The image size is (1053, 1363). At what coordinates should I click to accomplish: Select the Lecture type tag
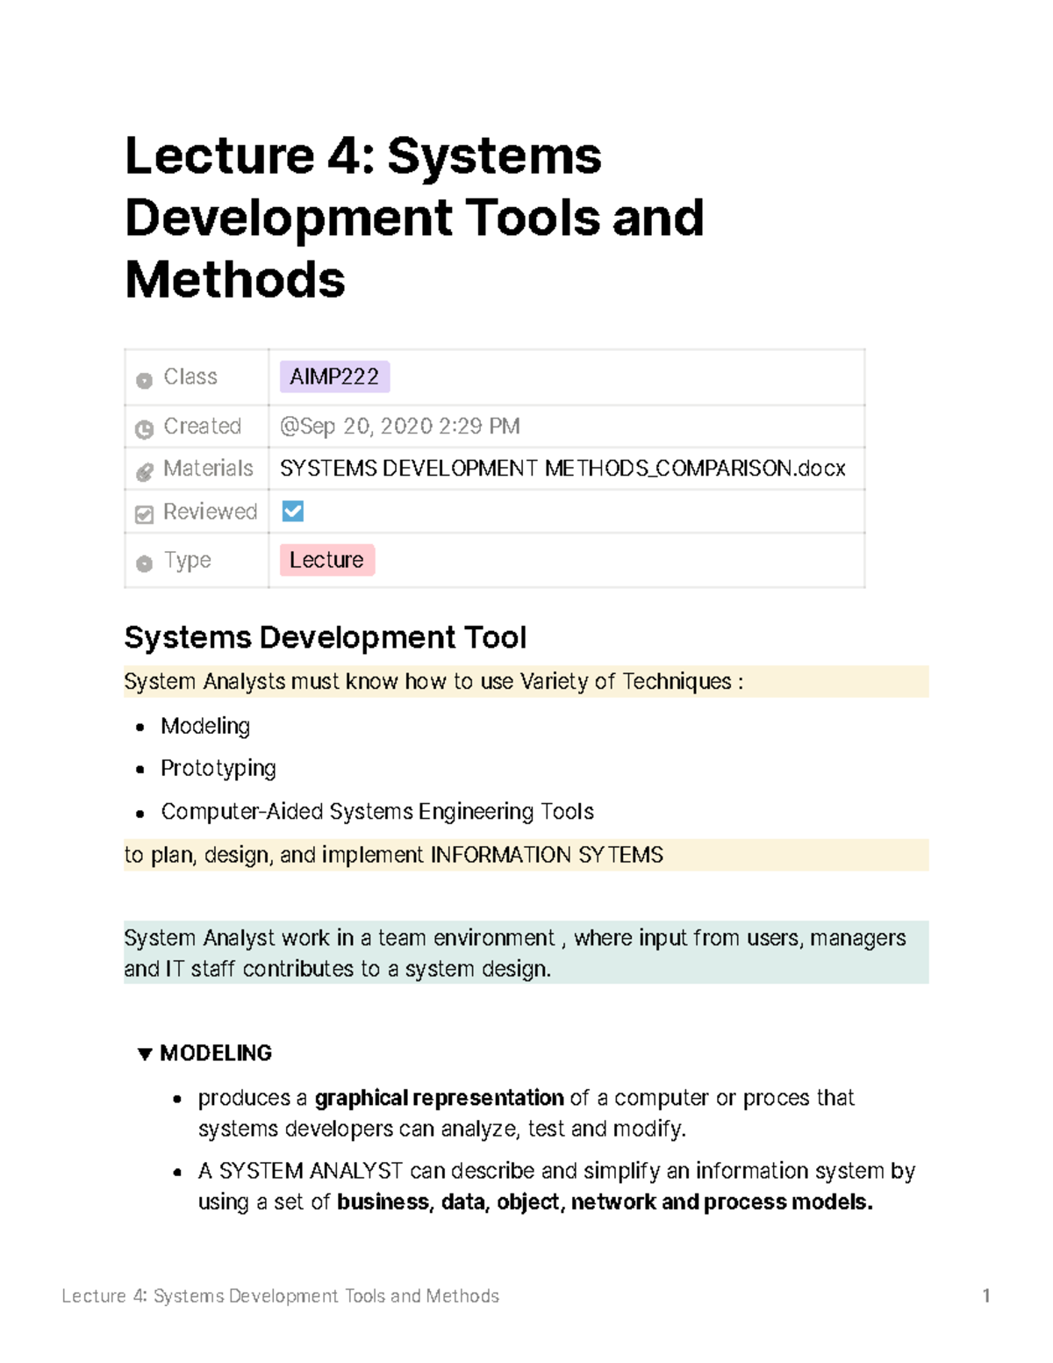326,560
